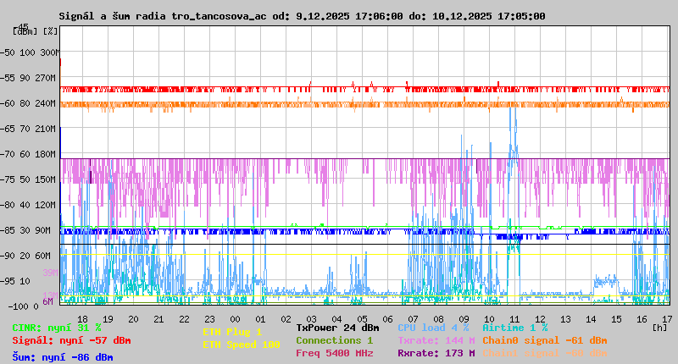This screenshot has height=364, width=678.
Task: Click the 11 hour mark on time axis
Action: (x=514, y=319)
